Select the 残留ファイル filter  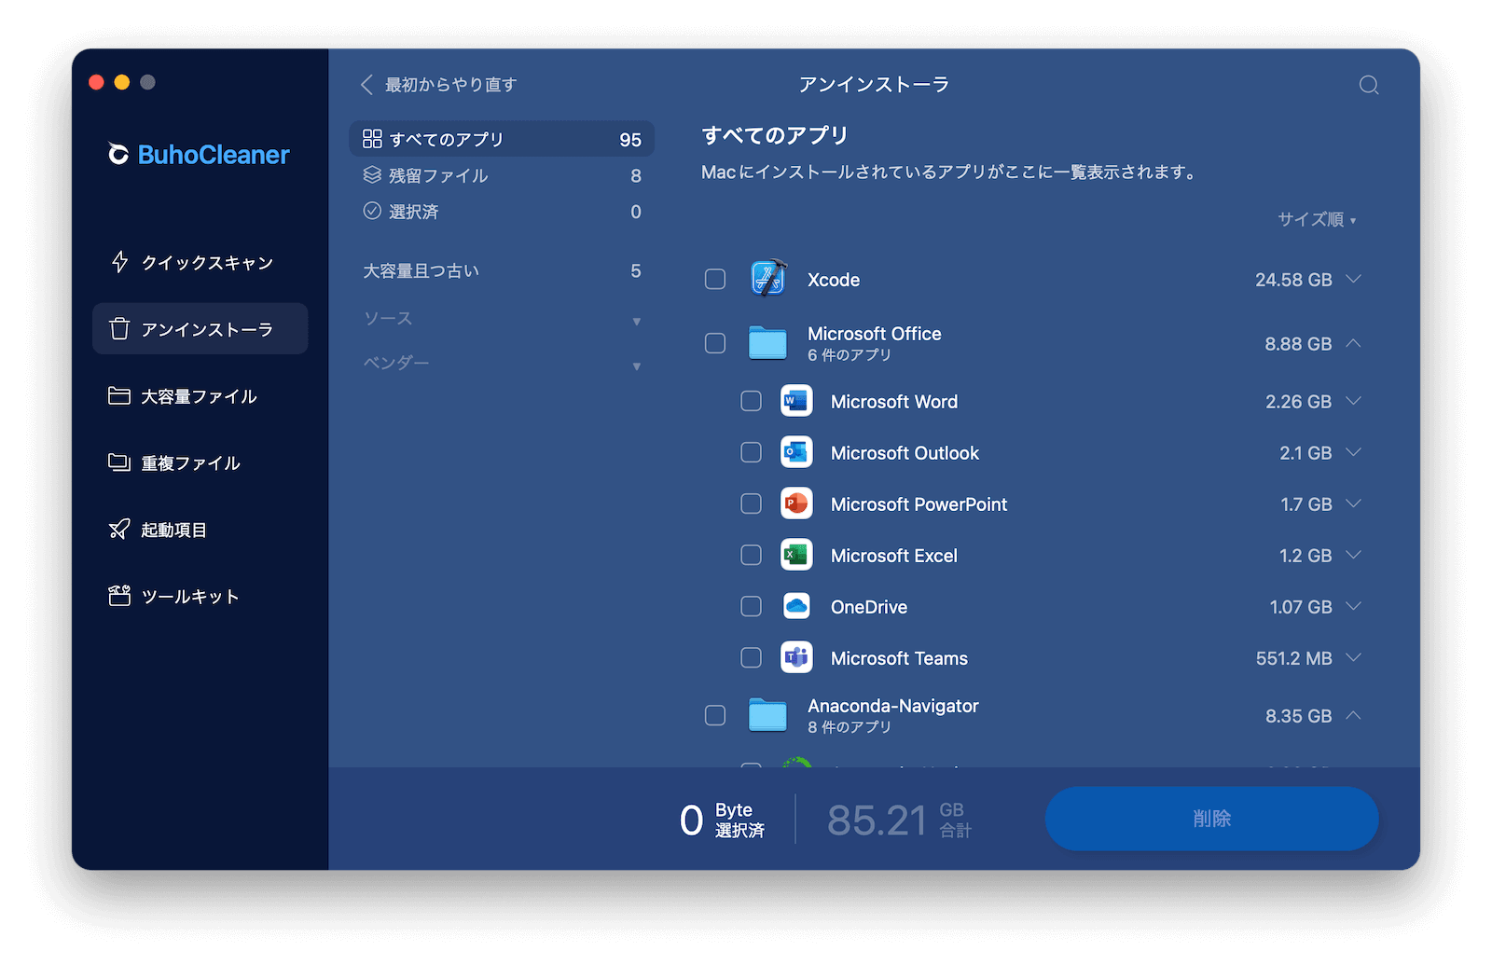[x=502, y=175]
